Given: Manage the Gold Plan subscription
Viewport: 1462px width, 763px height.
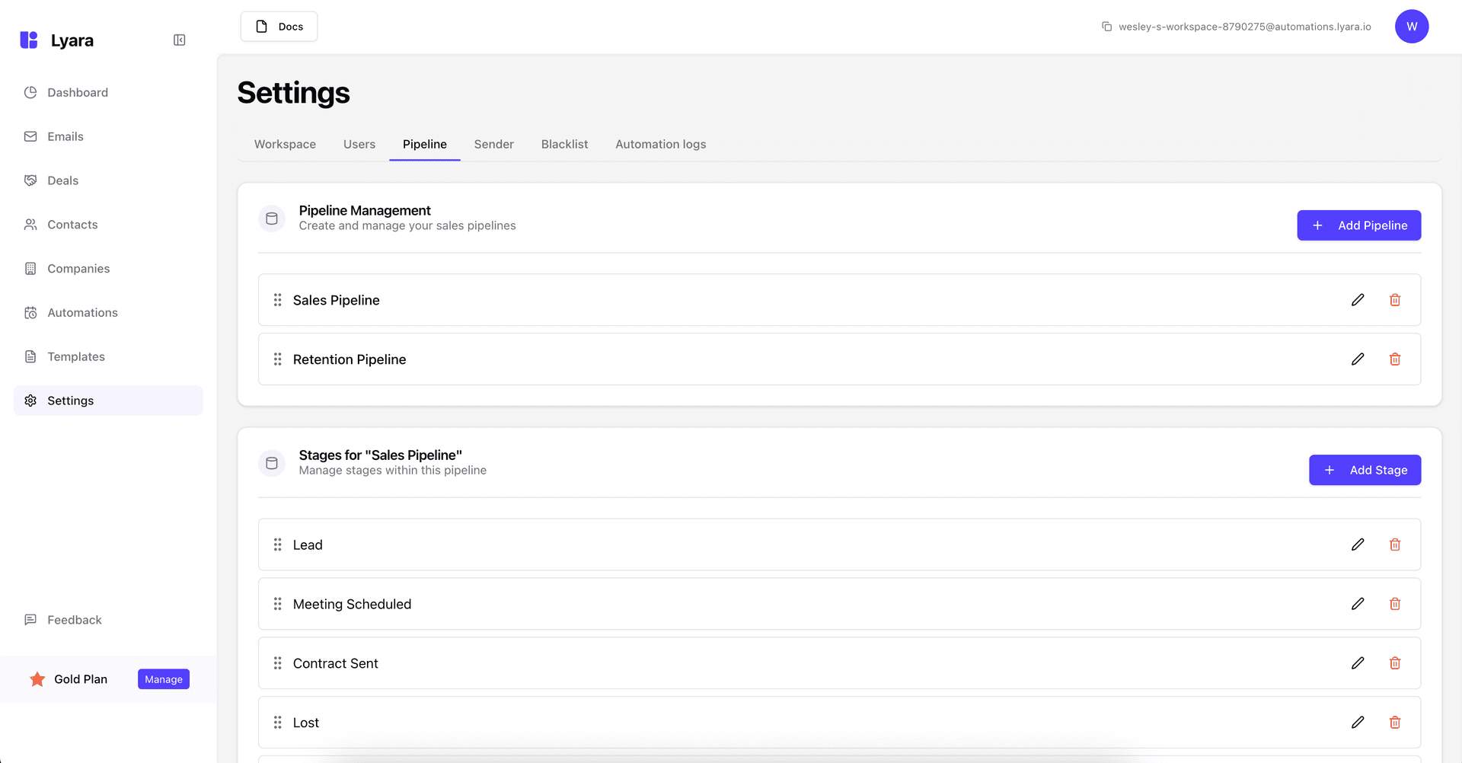Looking at the screenshot, I should click(164, 679).
